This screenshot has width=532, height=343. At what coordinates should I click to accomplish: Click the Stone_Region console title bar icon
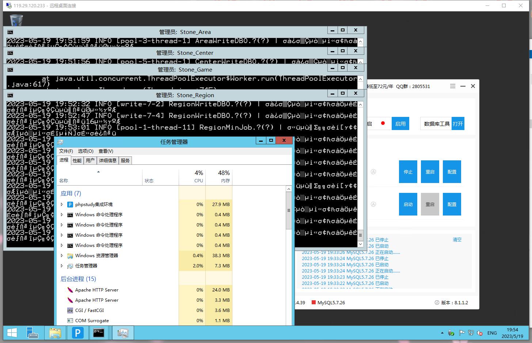10,95
